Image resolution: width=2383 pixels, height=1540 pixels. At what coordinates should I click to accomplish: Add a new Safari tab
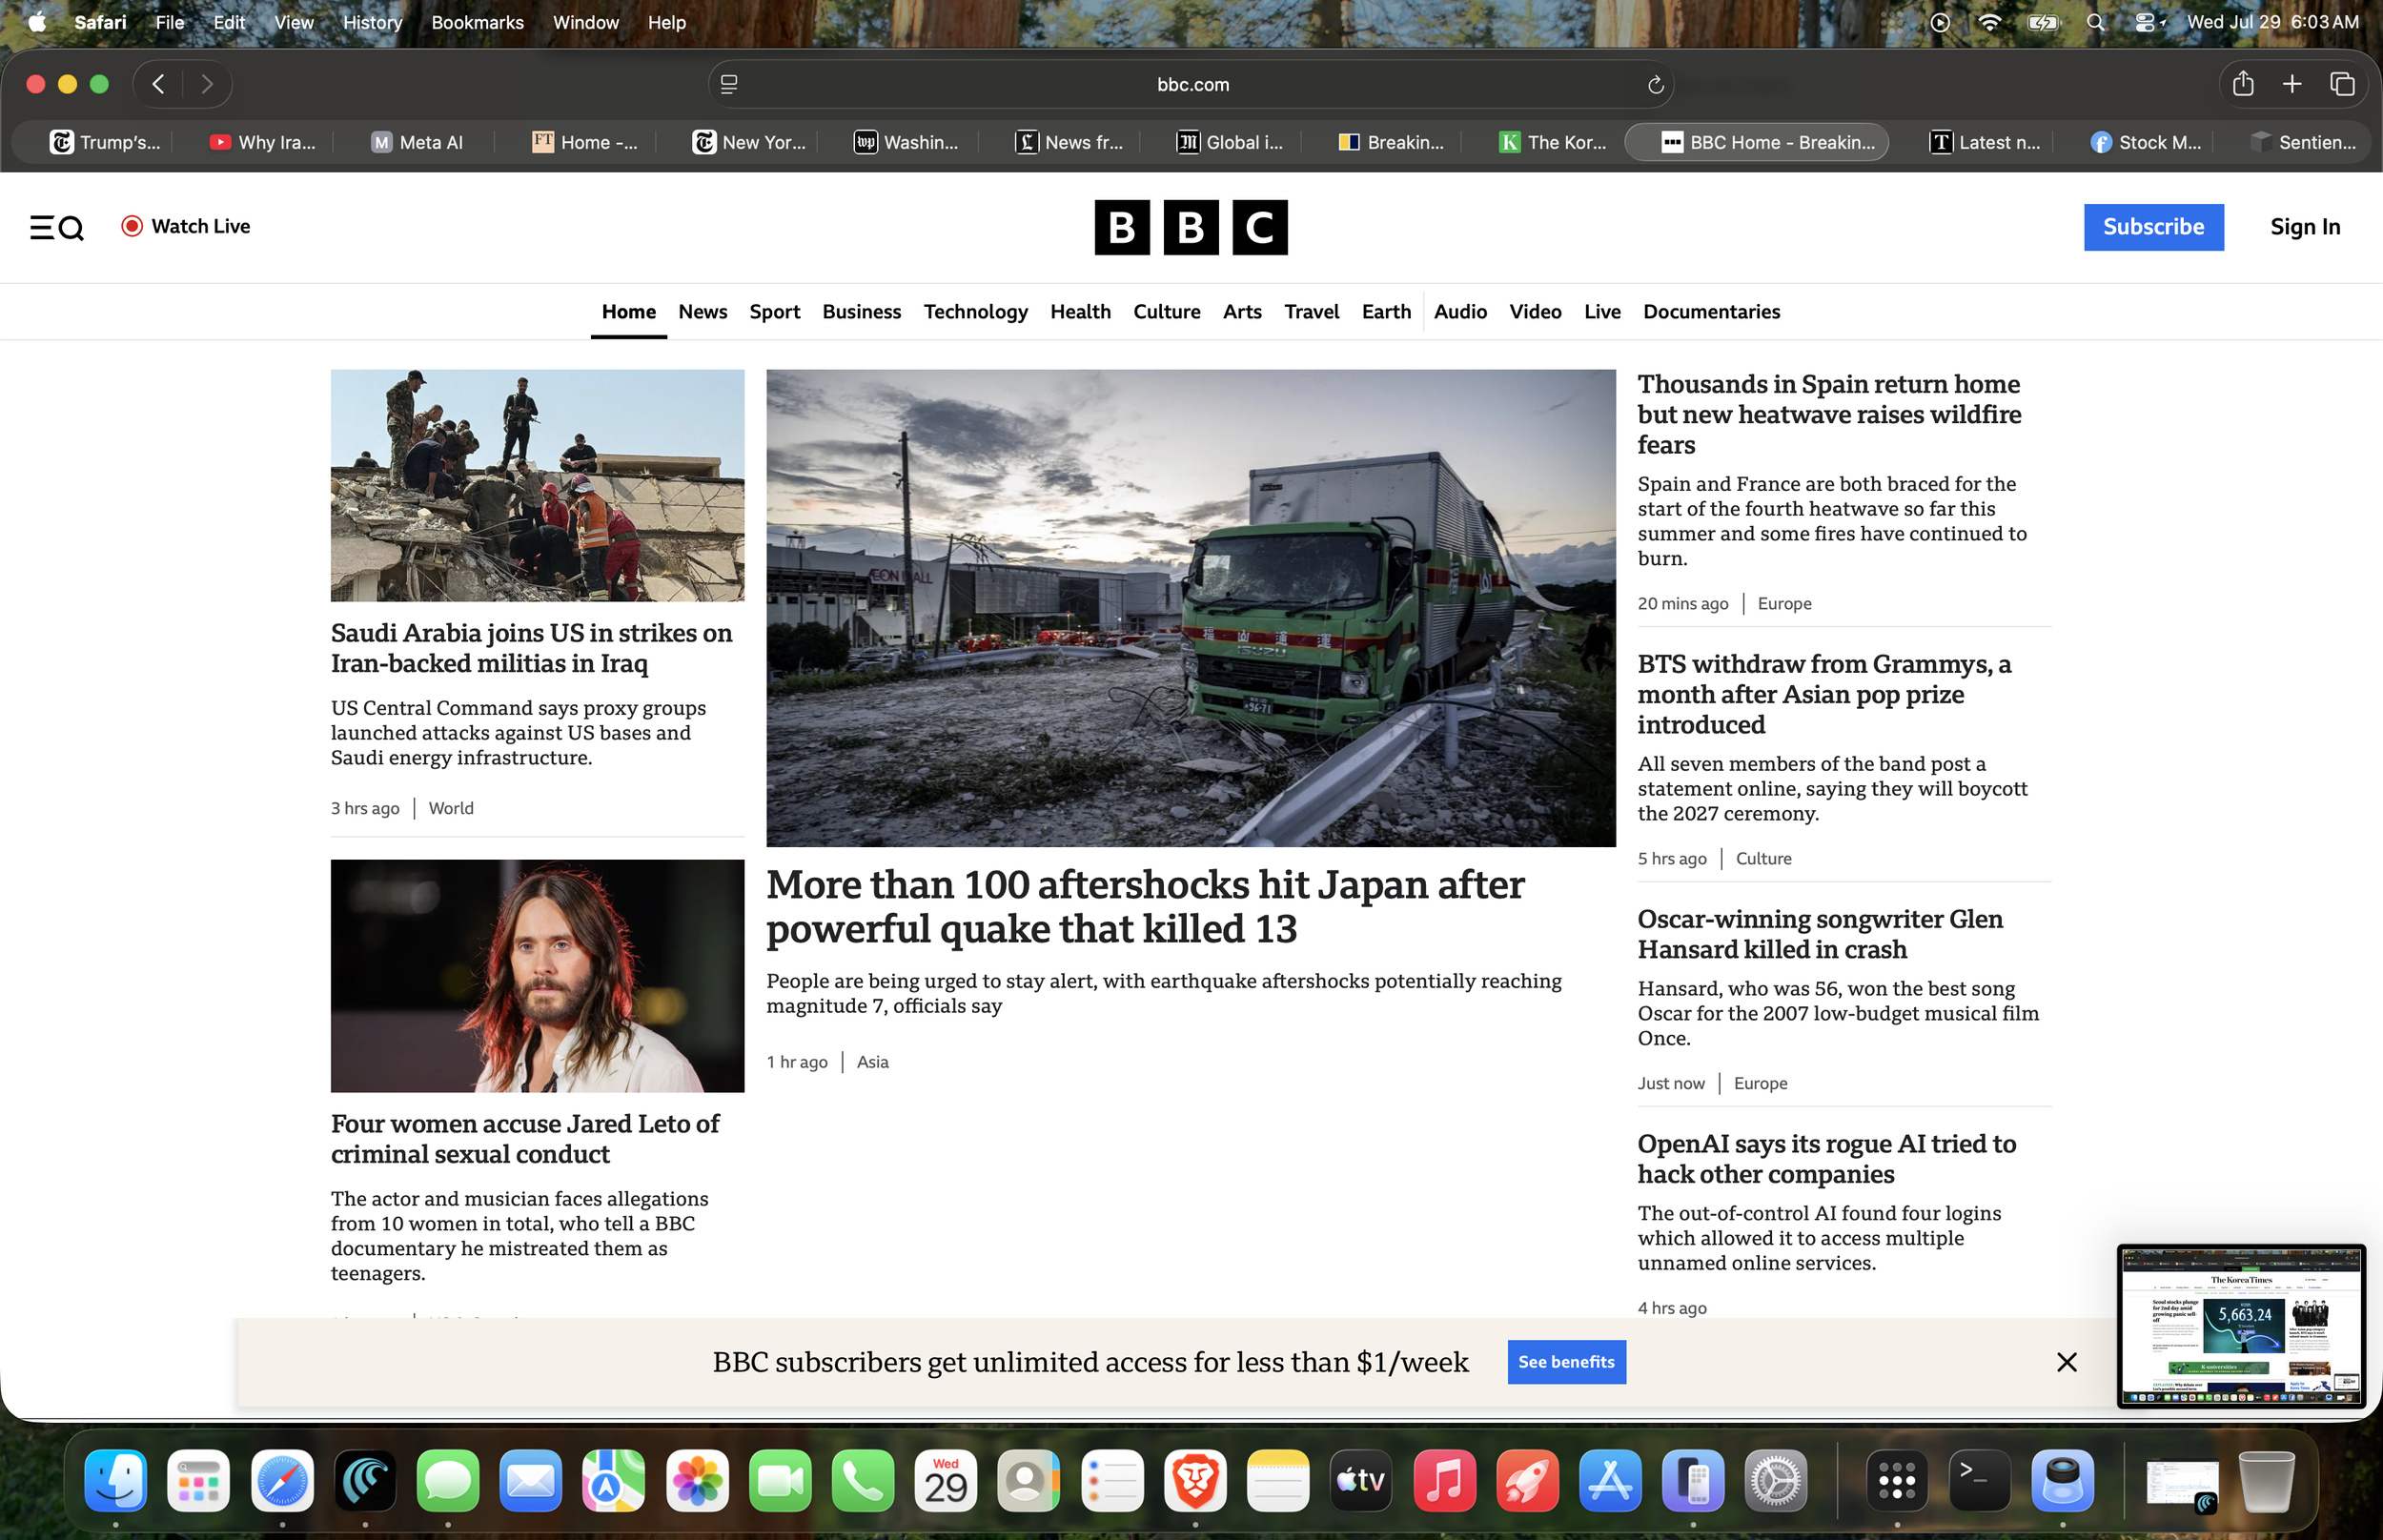pyautogui.click(x=2292, y=84)
